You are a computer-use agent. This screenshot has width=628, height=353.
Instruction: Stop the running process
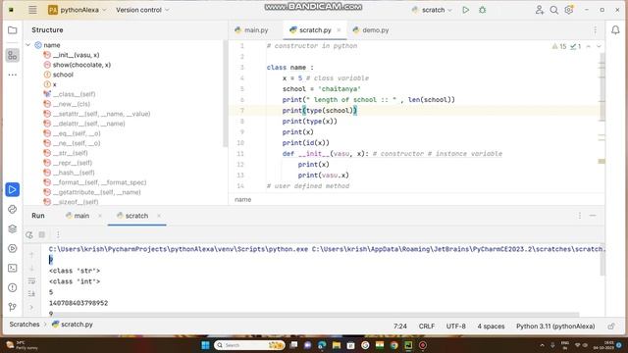pyautogui.click(x=41, y=235)
